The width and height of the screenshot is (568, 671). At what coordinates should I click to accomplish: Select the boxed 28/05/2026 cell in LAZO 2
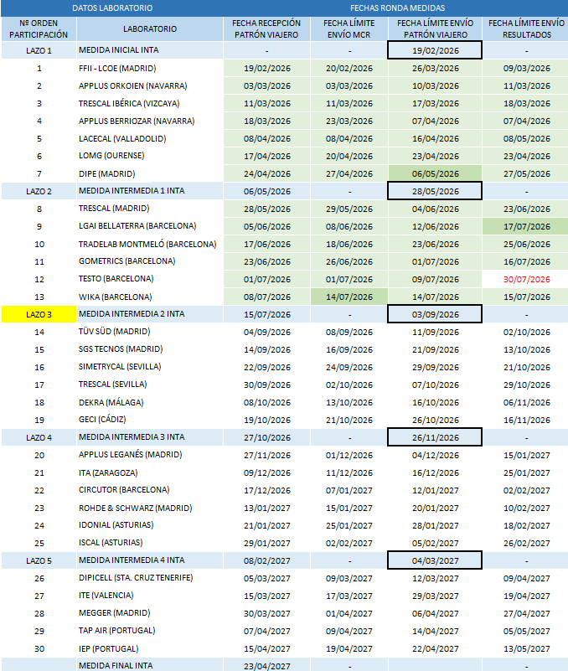coord(435,191)
